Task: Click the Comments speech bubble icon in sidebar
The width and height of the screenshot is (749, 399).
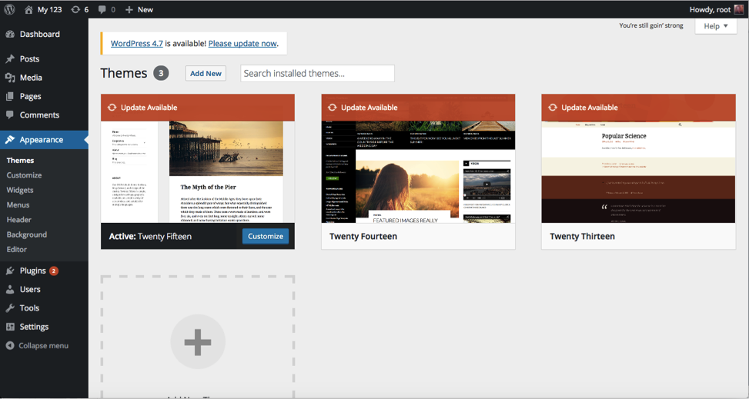Action: (10, 115)
